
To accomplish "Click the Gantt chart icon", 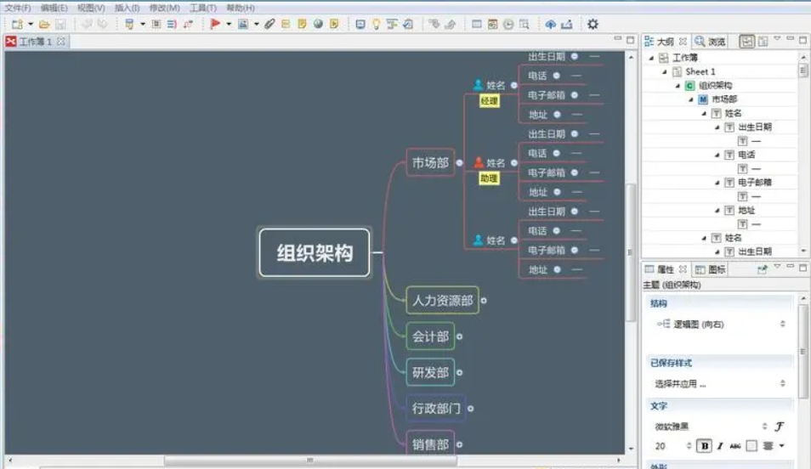I will 392,25.
